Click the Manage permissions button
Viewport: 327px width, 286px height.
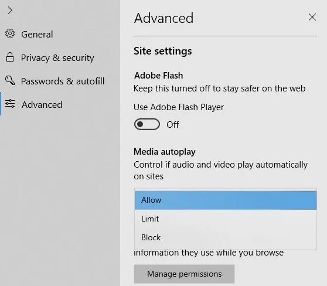pyautogui.click(x=185, y=274)
